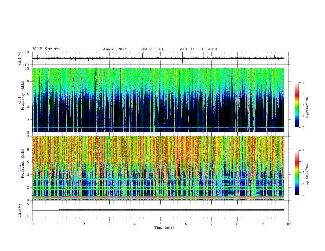325x251 pixels.
Task: Click time axis tick label '3'
Action: pos(109,224)
